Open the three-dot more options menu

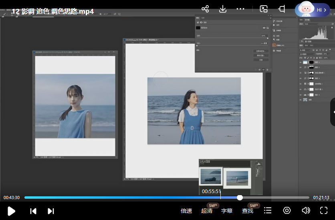click(x=240, y=9)
